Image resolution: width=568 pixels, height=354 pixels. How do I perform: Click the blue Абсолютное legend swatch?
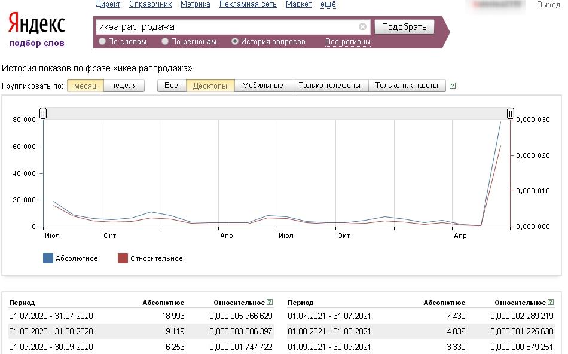click(48, 258)
